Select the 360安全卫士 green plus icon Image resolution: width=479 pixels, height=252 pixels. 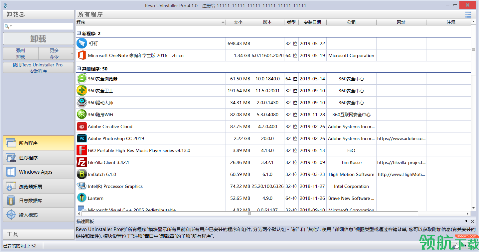coord(82,91)
